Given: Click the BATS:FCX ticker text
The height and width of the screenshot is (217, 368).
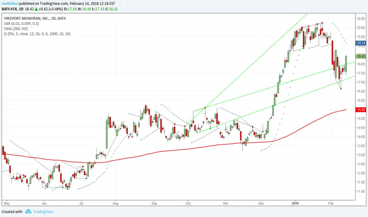Looking at the screenshot, I should point(9,9).
